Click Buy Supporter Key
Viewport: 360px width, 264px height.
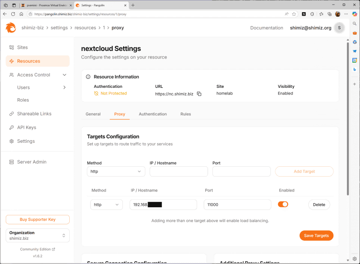pos(37,219)
